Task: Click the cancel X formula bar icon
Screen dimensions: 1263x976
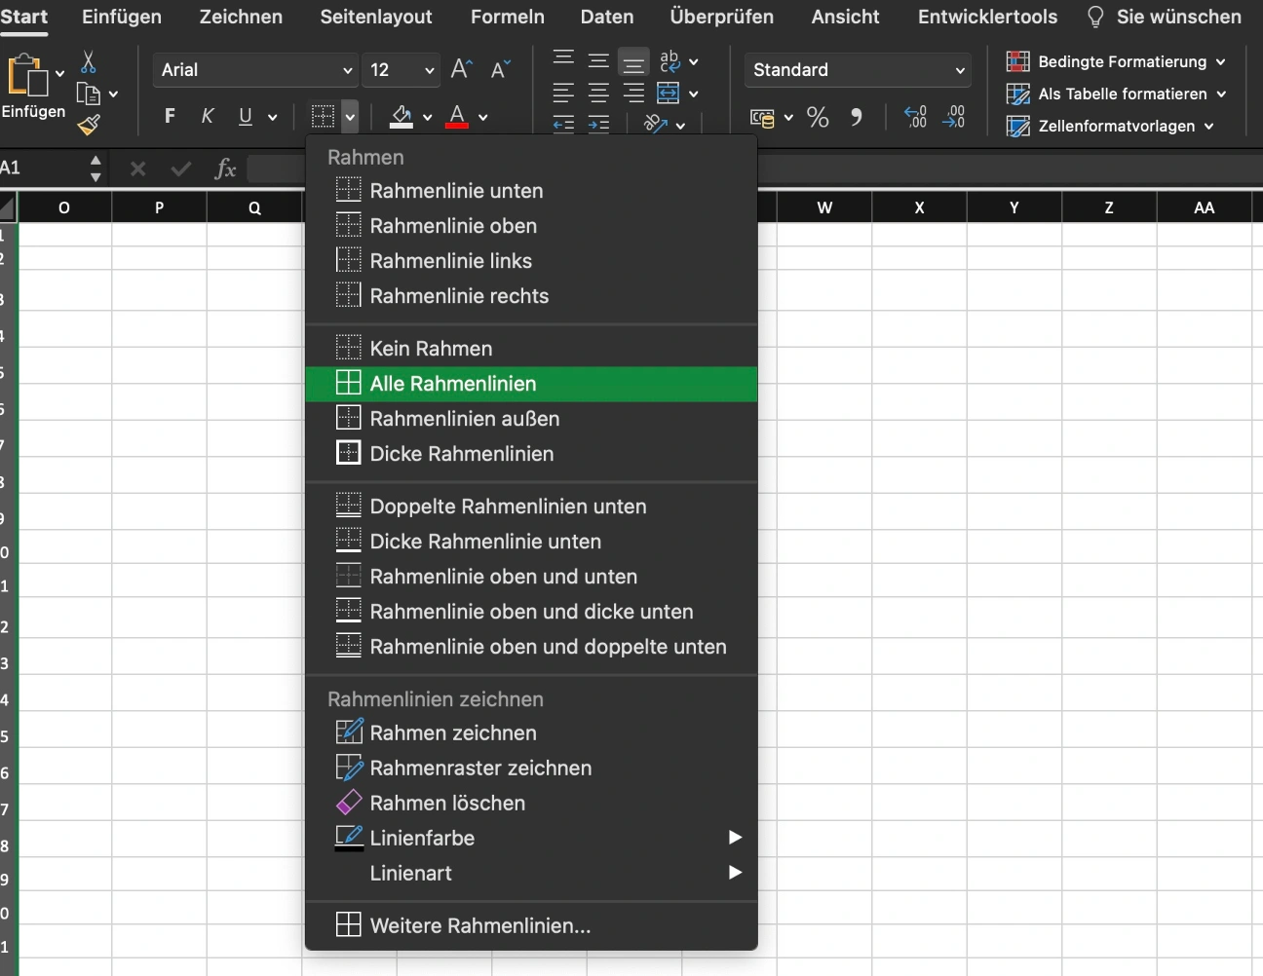Action: [x=138, y=169]
